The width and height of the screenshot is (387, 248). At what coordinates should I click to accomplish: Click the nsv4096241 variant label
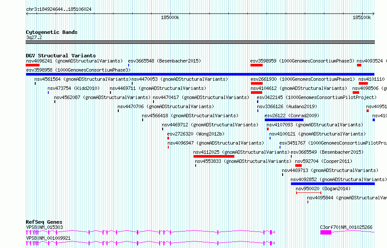coord(74,61)
